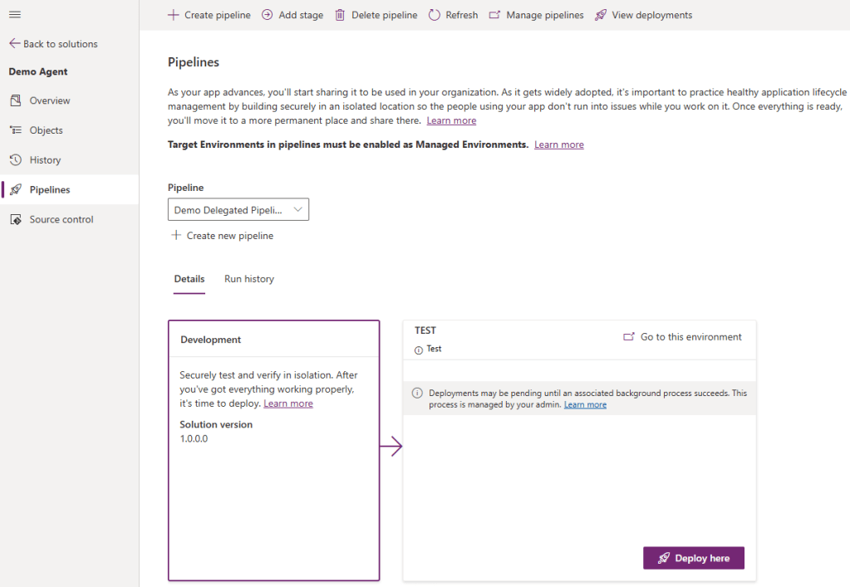Click the Refresh circular arrow icon
The height and width of the screenshot is (587, 850).
[435, 15]
